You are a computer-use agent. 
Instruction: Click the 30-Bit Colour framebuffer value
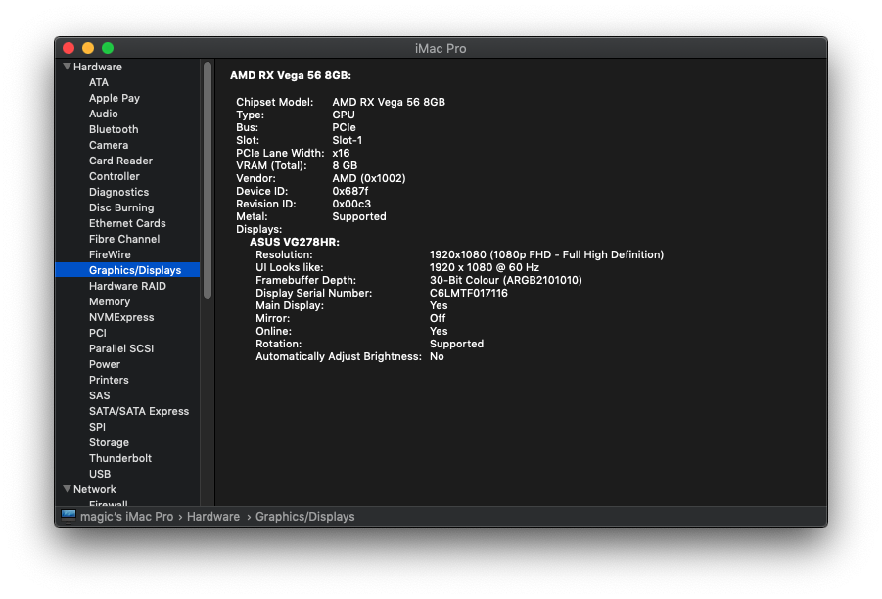click(506, 280)
